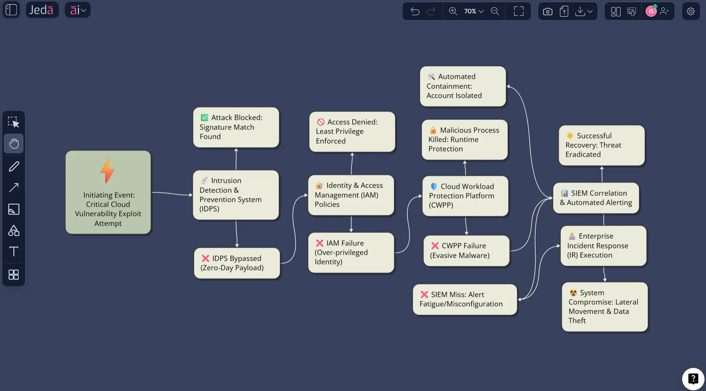The image size is (706, 391).
Task: Click the help question mark button
Action: pos(693,378)
